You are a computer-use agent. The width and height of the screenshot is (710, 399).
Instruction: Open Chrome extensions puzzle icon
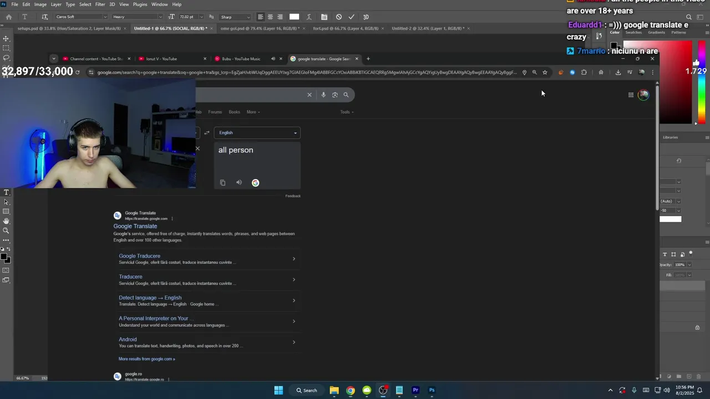point(584,72)
